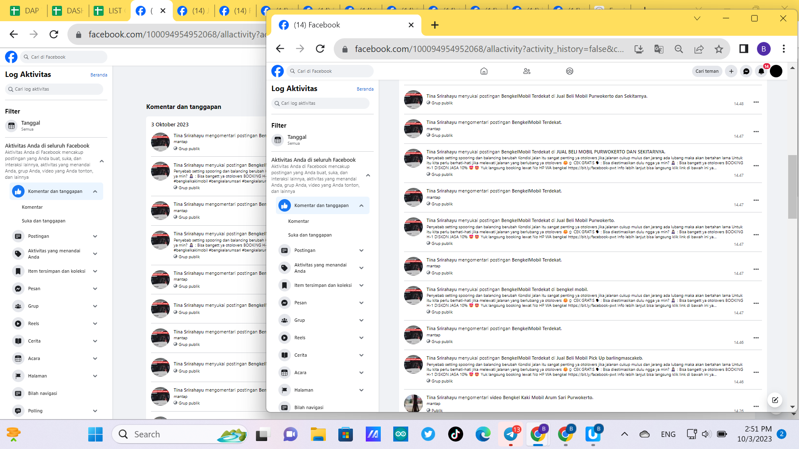The image size is (799, 449).
Task: Open the Friends icon in Facebook top bar
Action: coord(527,71)
